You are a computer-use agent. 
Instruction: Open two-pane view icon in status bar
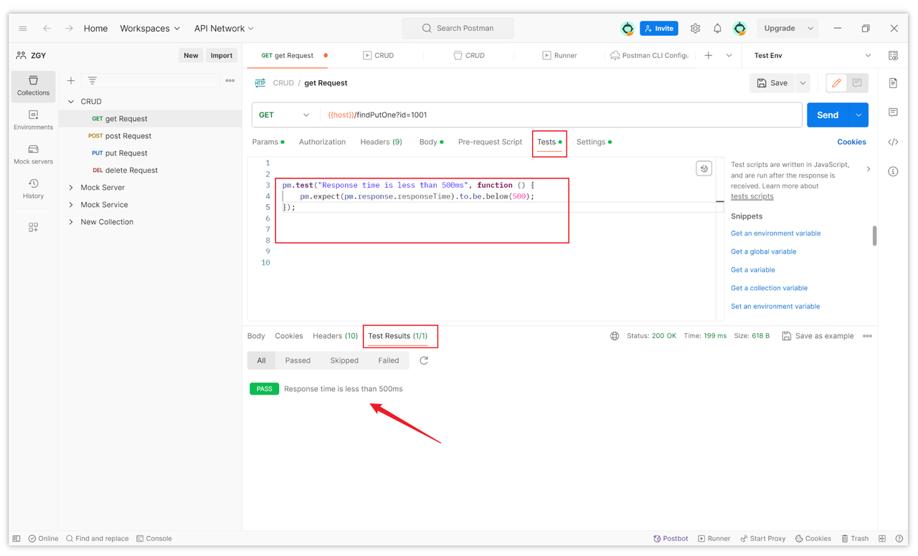882,539
